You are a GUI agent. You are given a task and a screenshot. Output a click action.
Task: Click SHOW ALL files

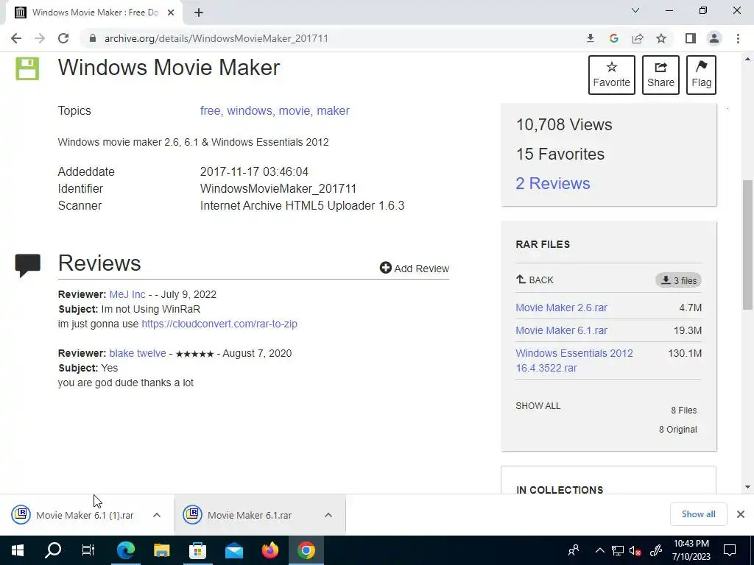pyautogui.click(x=538, y=406)
